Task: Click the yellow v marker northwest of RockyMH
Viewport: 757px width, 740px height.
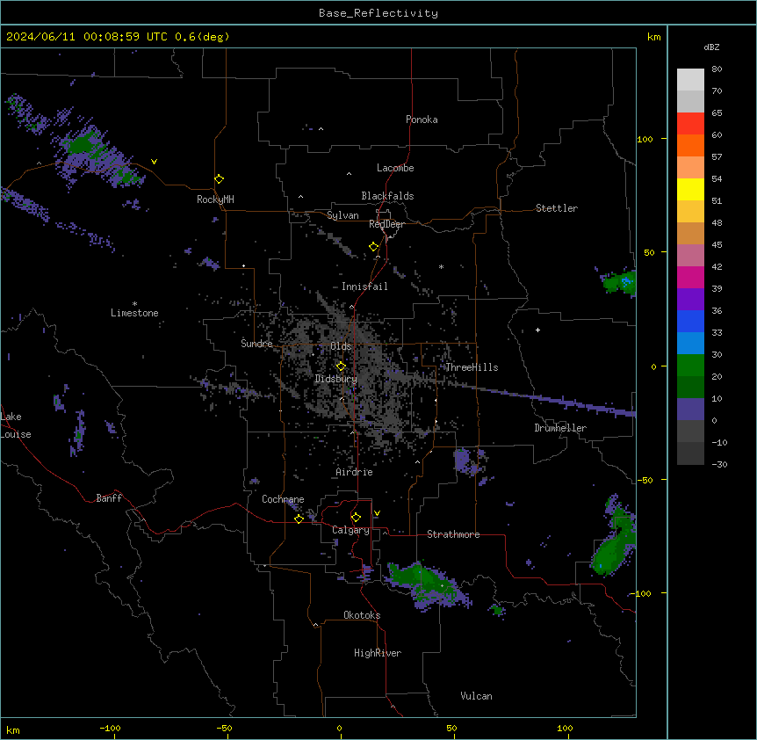Action: tap(154, 162)
